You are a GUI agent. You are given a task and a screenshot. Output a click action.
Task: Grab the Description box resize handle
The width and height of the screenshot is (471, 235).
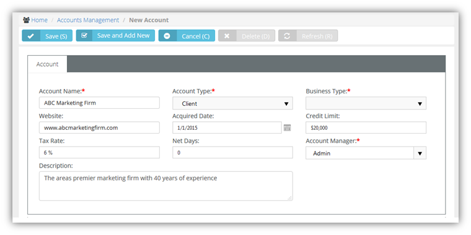(x=289, y=198)
